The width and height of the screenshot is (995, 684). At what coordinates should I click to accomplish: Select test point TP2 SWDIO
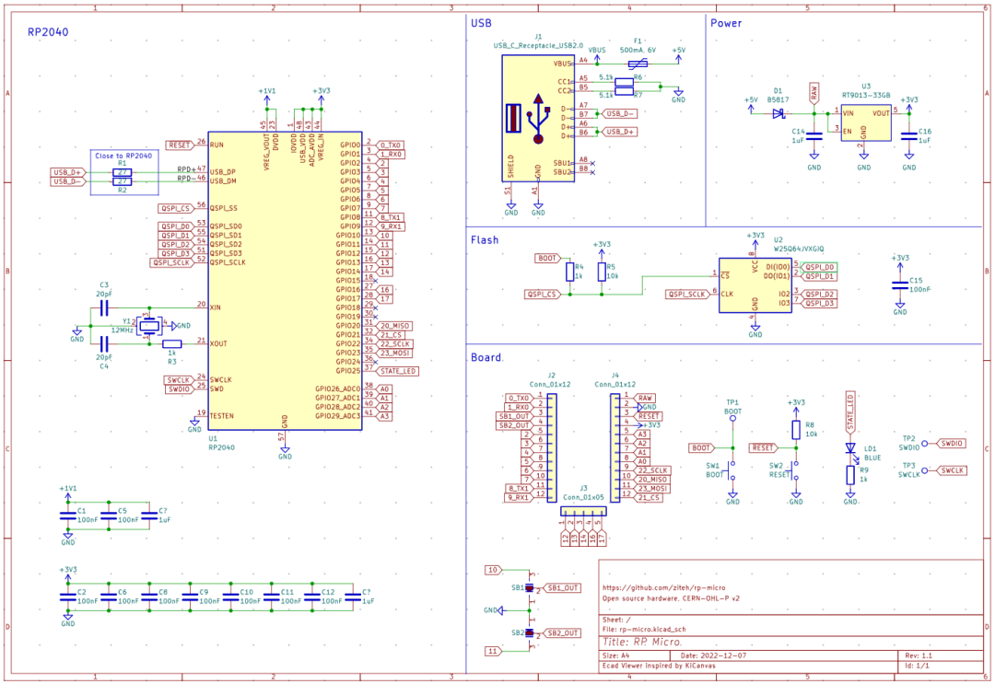[925, 444]
